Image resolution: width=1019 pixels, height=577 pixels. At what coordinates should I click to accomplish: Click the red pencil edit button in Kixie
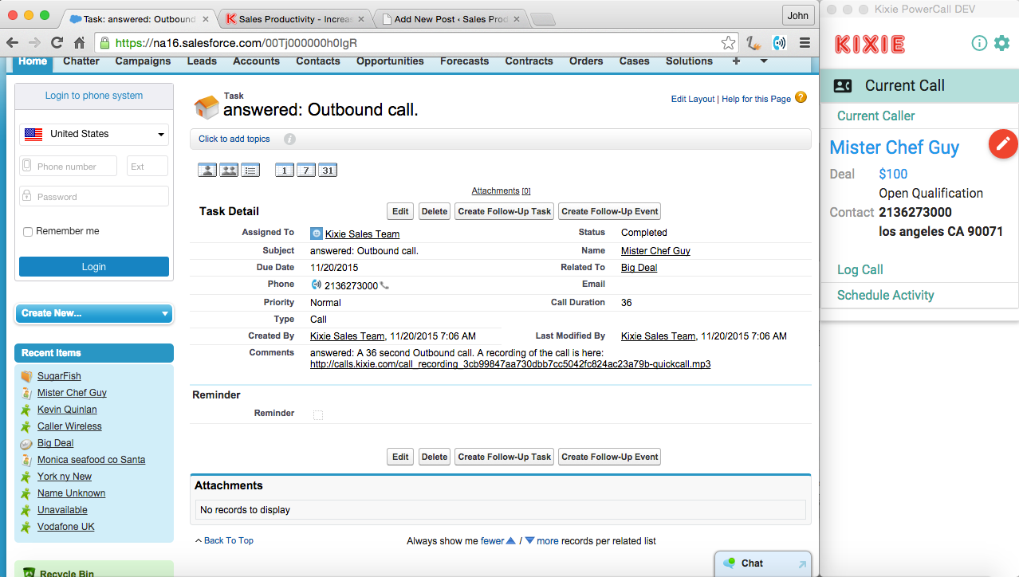pyautogui.click(x=1003, y=143)
